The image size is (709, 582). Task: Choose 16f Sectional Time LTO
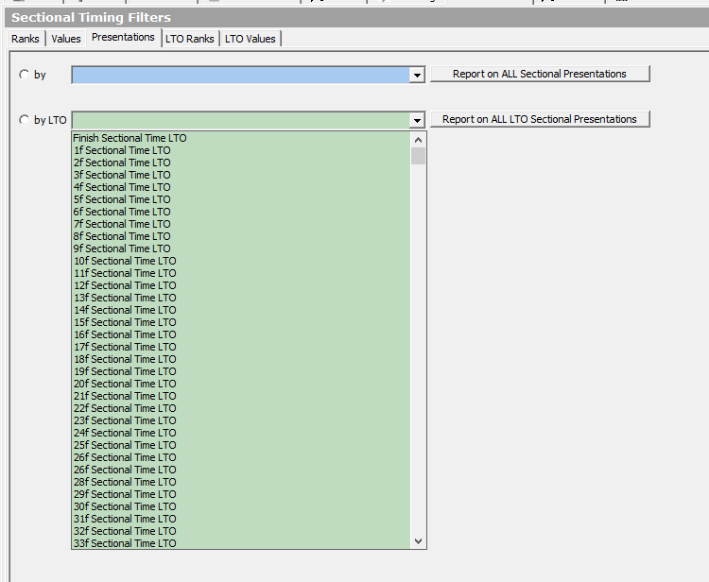(x=241, y=334)
